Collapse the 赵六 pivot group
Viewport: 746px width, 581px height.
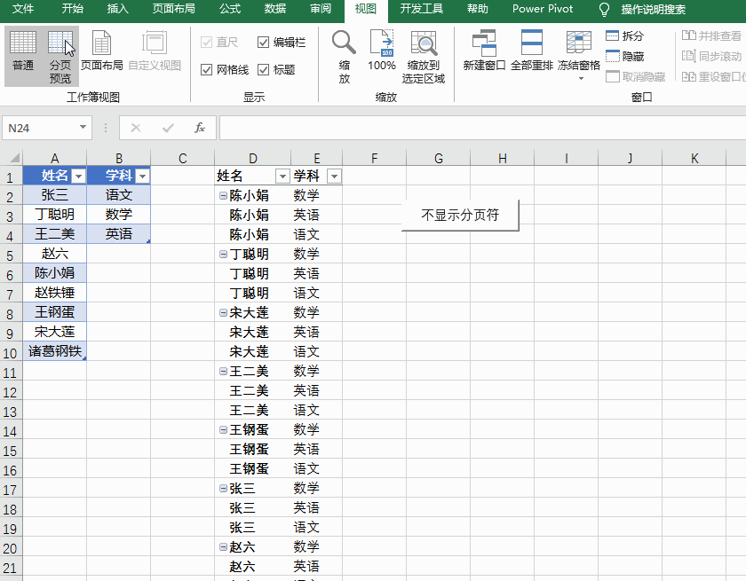point(223,546)
